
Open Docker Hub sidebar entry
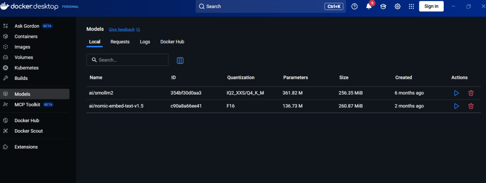pyautogui.click(x=27, y=120)
